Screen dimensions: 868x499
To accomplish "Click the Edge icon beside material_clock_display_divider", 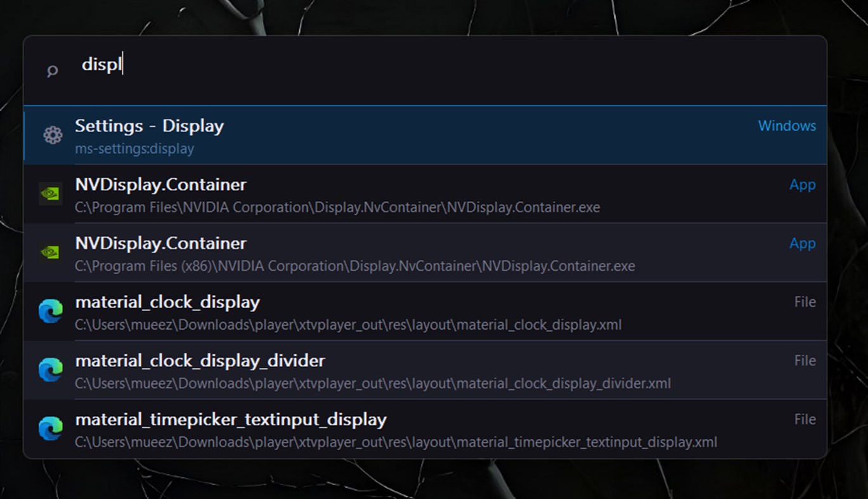I will click(x=50, y=370).
